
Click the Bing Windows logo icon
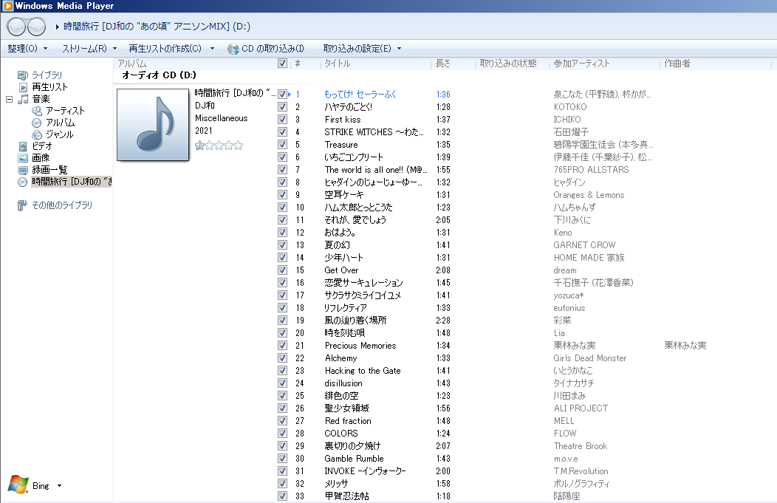pos(18,485)
